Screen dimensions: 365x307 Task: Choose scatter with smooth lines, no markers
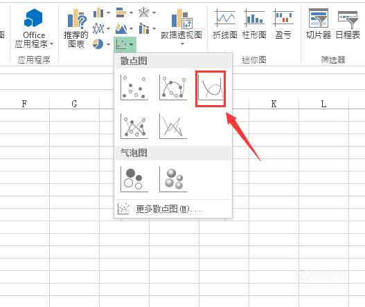(211, 89)
